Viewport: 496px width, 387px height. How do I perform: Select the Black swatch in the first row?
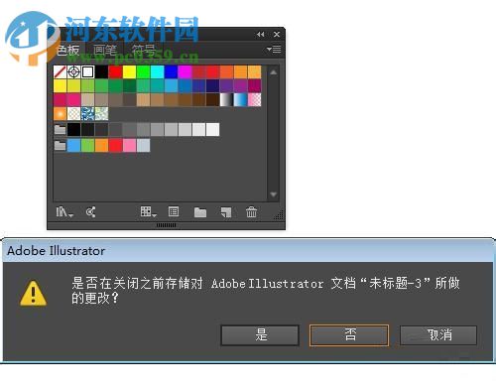click(x=101, y=71)
